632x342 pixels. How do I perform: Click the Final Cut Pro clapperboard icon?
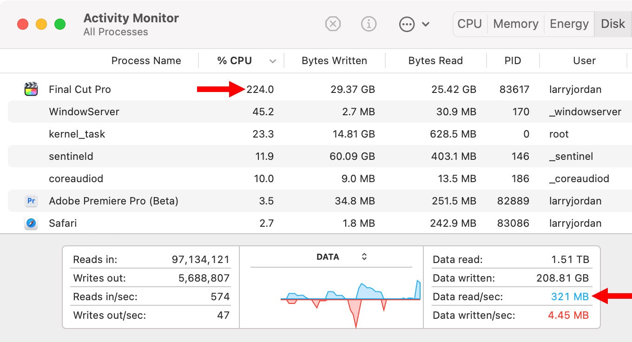(x=31, y=89)
